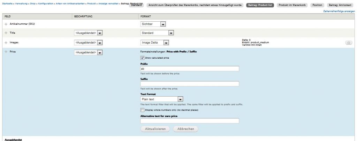Enable Display whole numbers only
357x141 pixels.
[x=143, y=110]
